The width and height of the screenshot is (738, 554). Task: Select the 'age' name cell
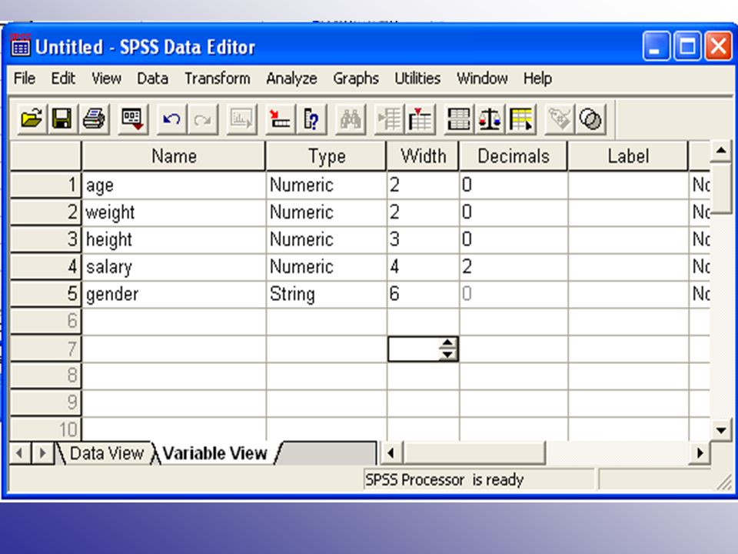point(175,185)
